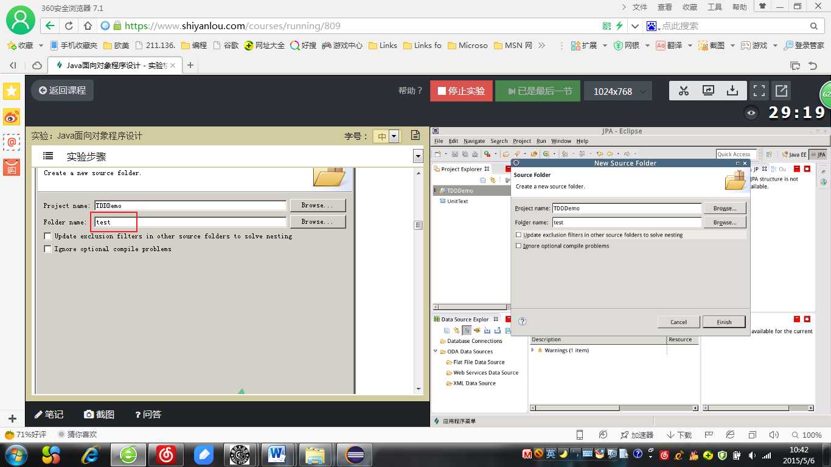Click the Folder name input field in dialog
Image resolution: width=831 pixels, height=467 pixels.
tap(627, 223)
